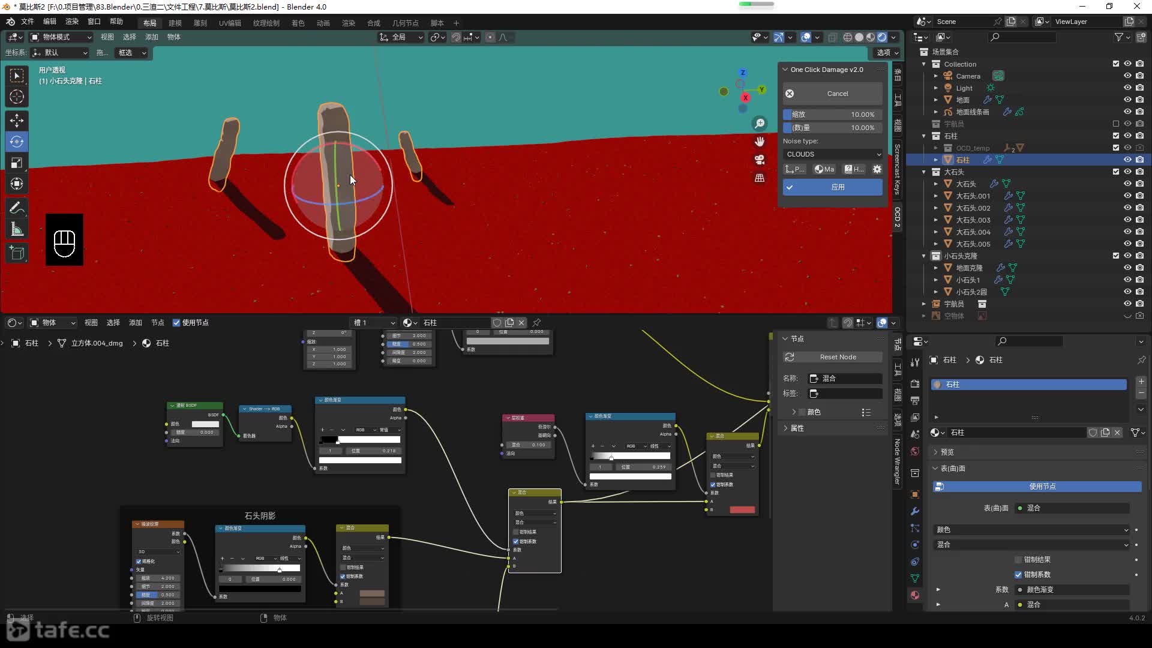The image size is (1152, 648).
Task: Select the Rotate tool
Action: click(x=17, y=142)
